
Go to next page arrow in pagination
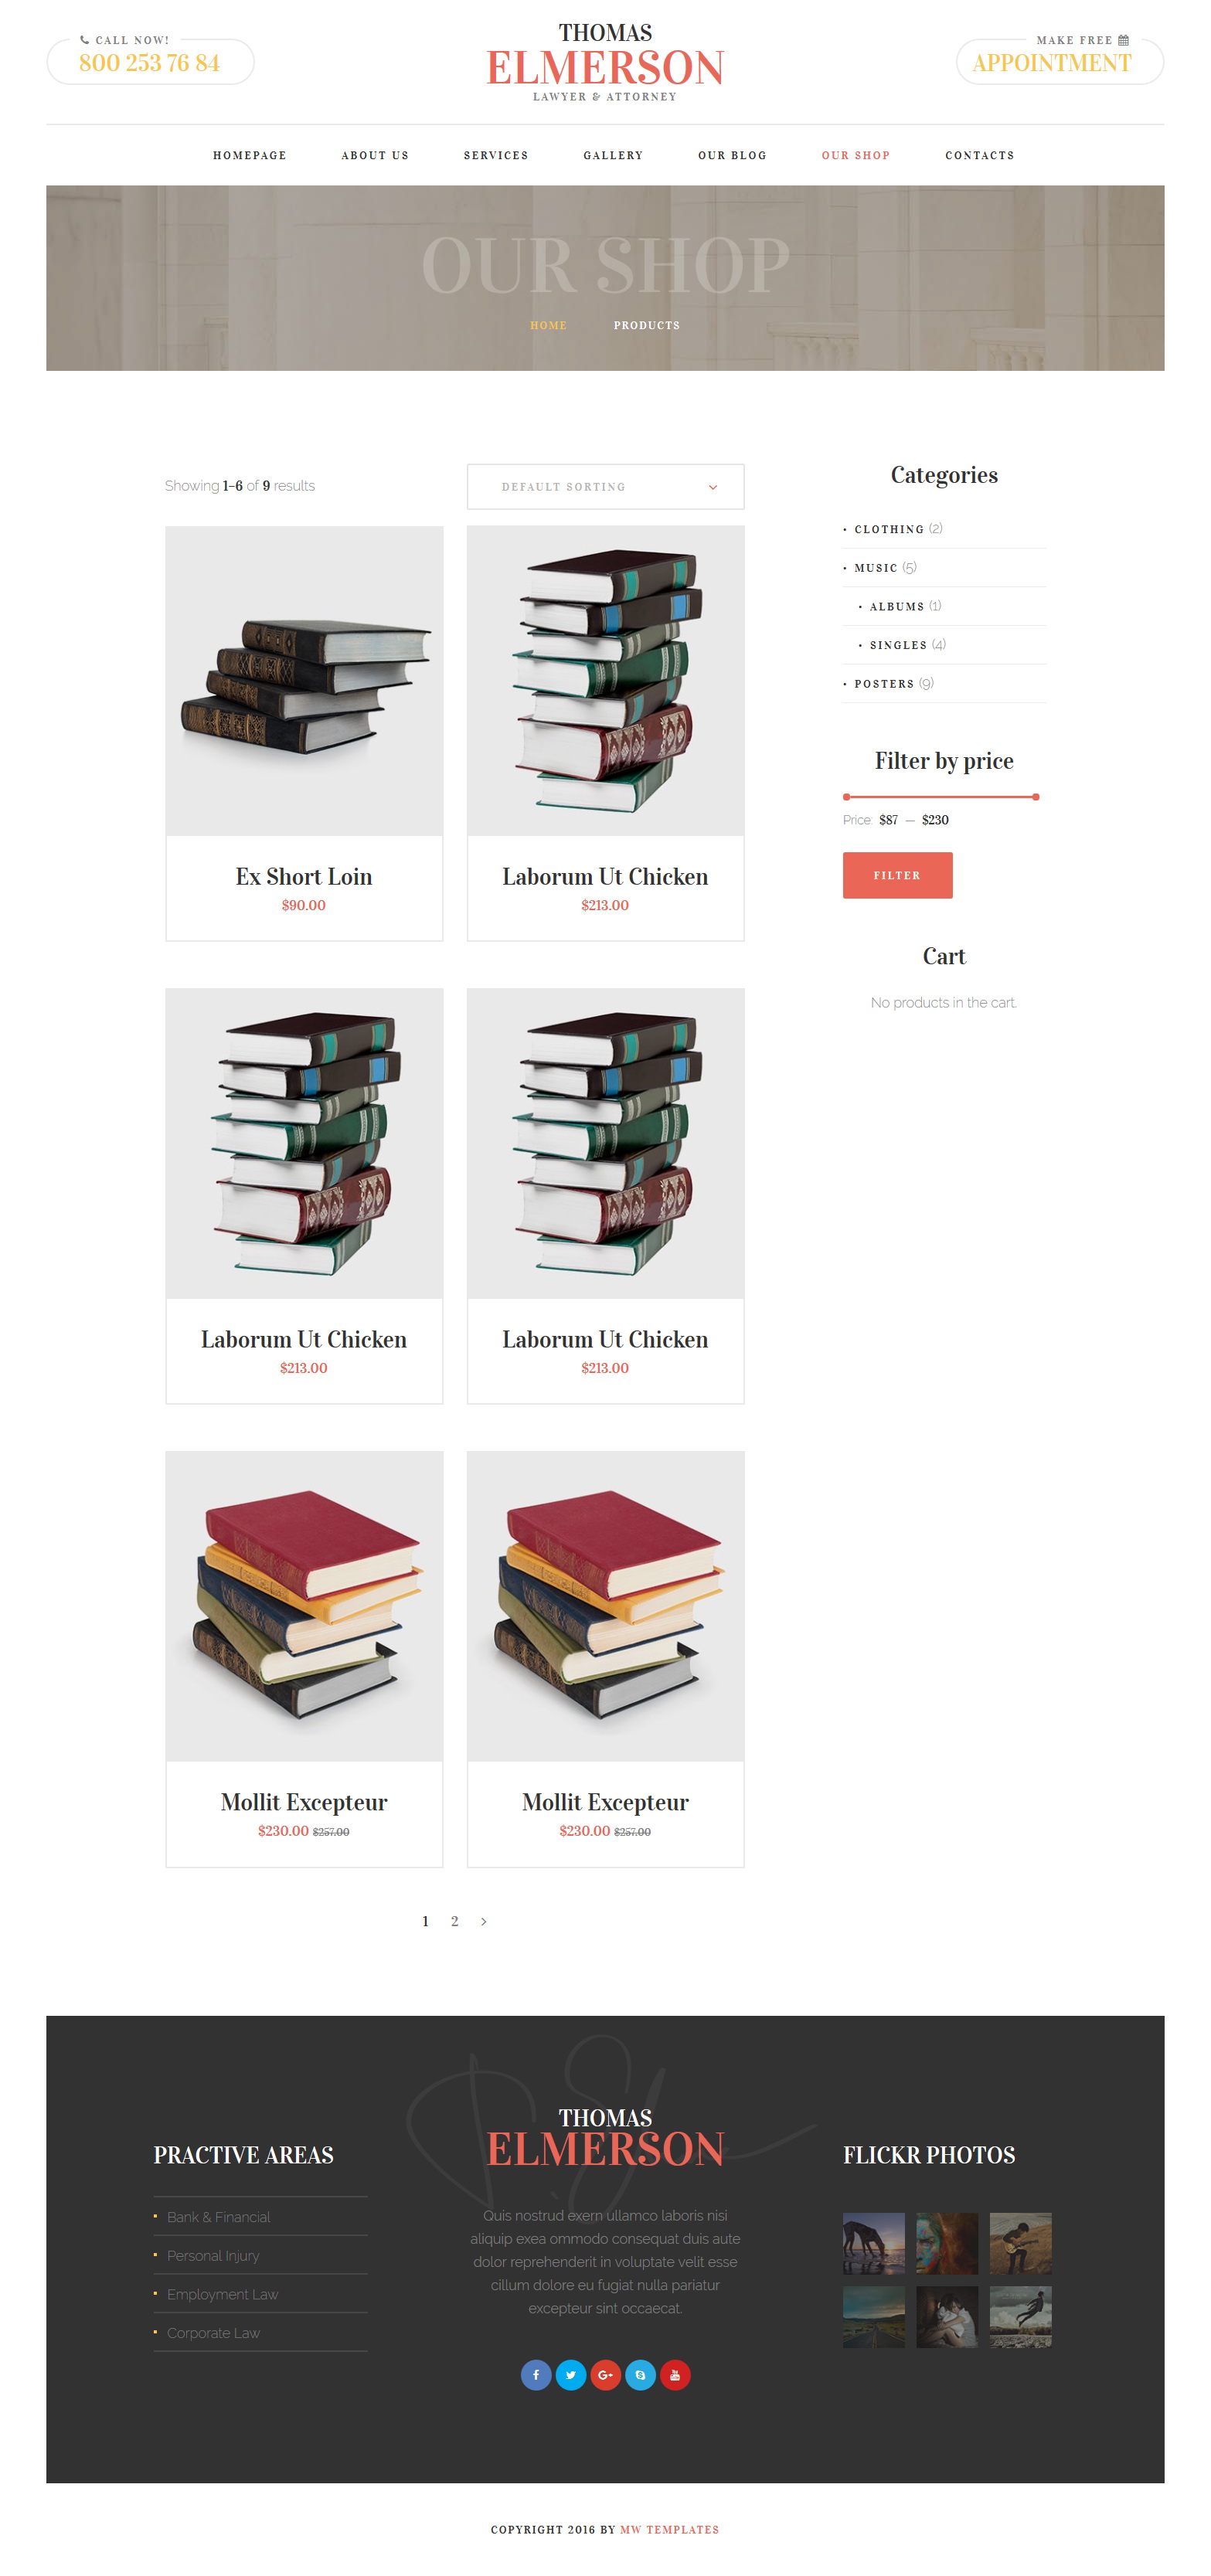click(x=484, y=1921)
